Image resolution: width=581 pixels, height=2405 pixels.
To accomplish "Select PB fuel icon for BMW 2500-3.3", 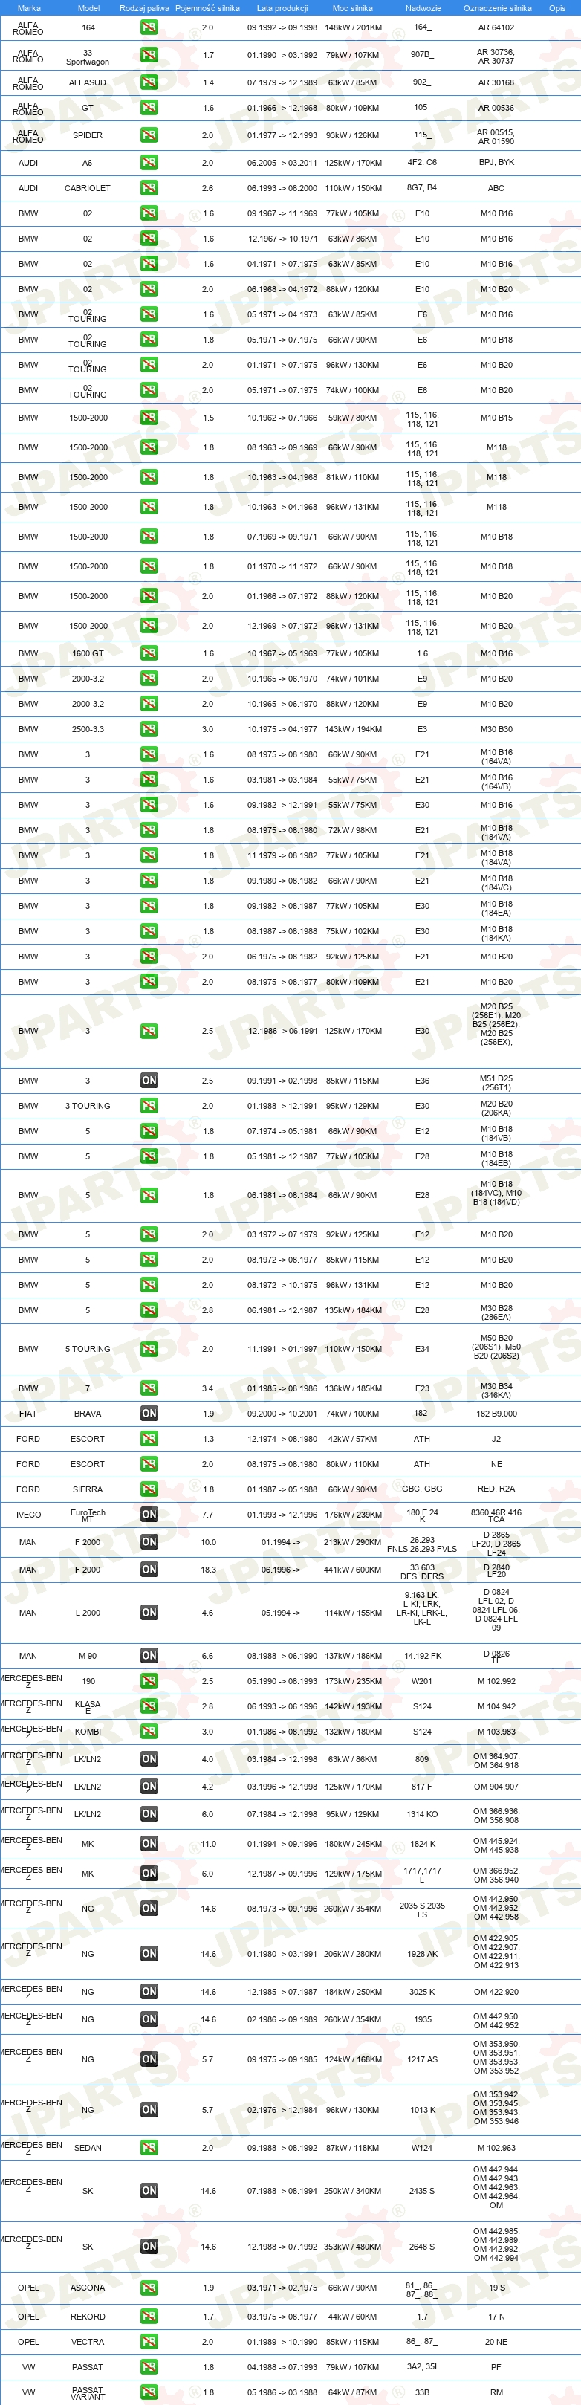I will pos(149,729).
